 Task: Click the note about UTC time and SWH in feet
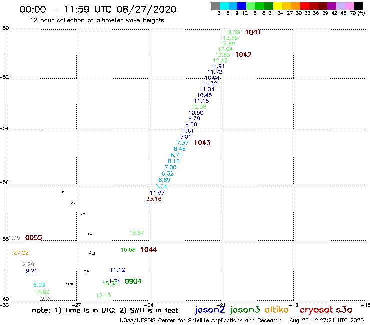tap(105, 310)
